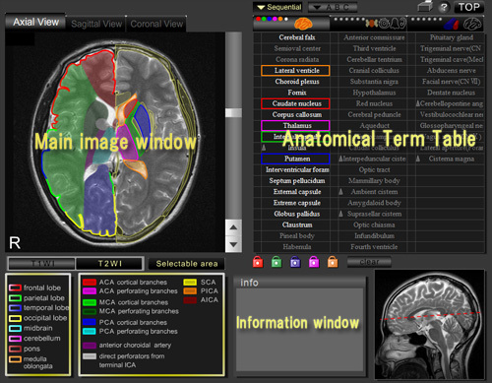Click the Selectable area button
Viewport: 492px width, 383px height.
tap(187, 264)
